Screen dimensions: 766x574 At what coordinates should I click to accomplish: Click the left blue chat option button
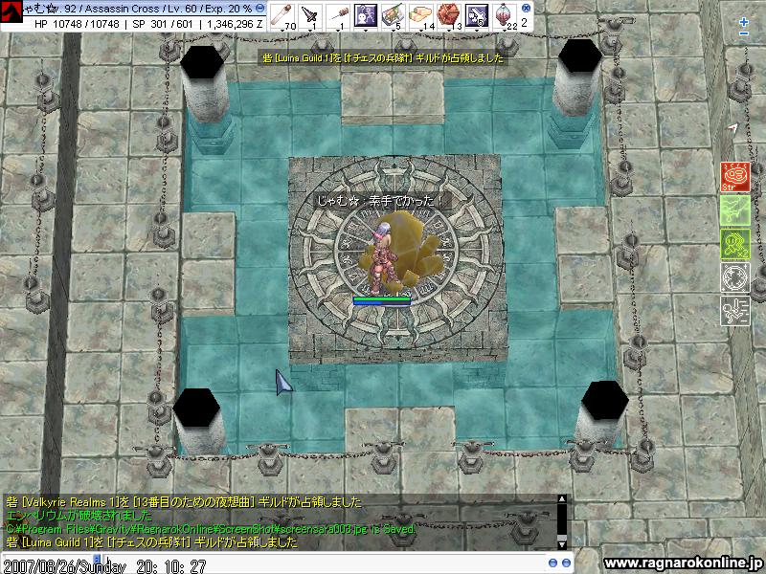click(x=552, y=563)
